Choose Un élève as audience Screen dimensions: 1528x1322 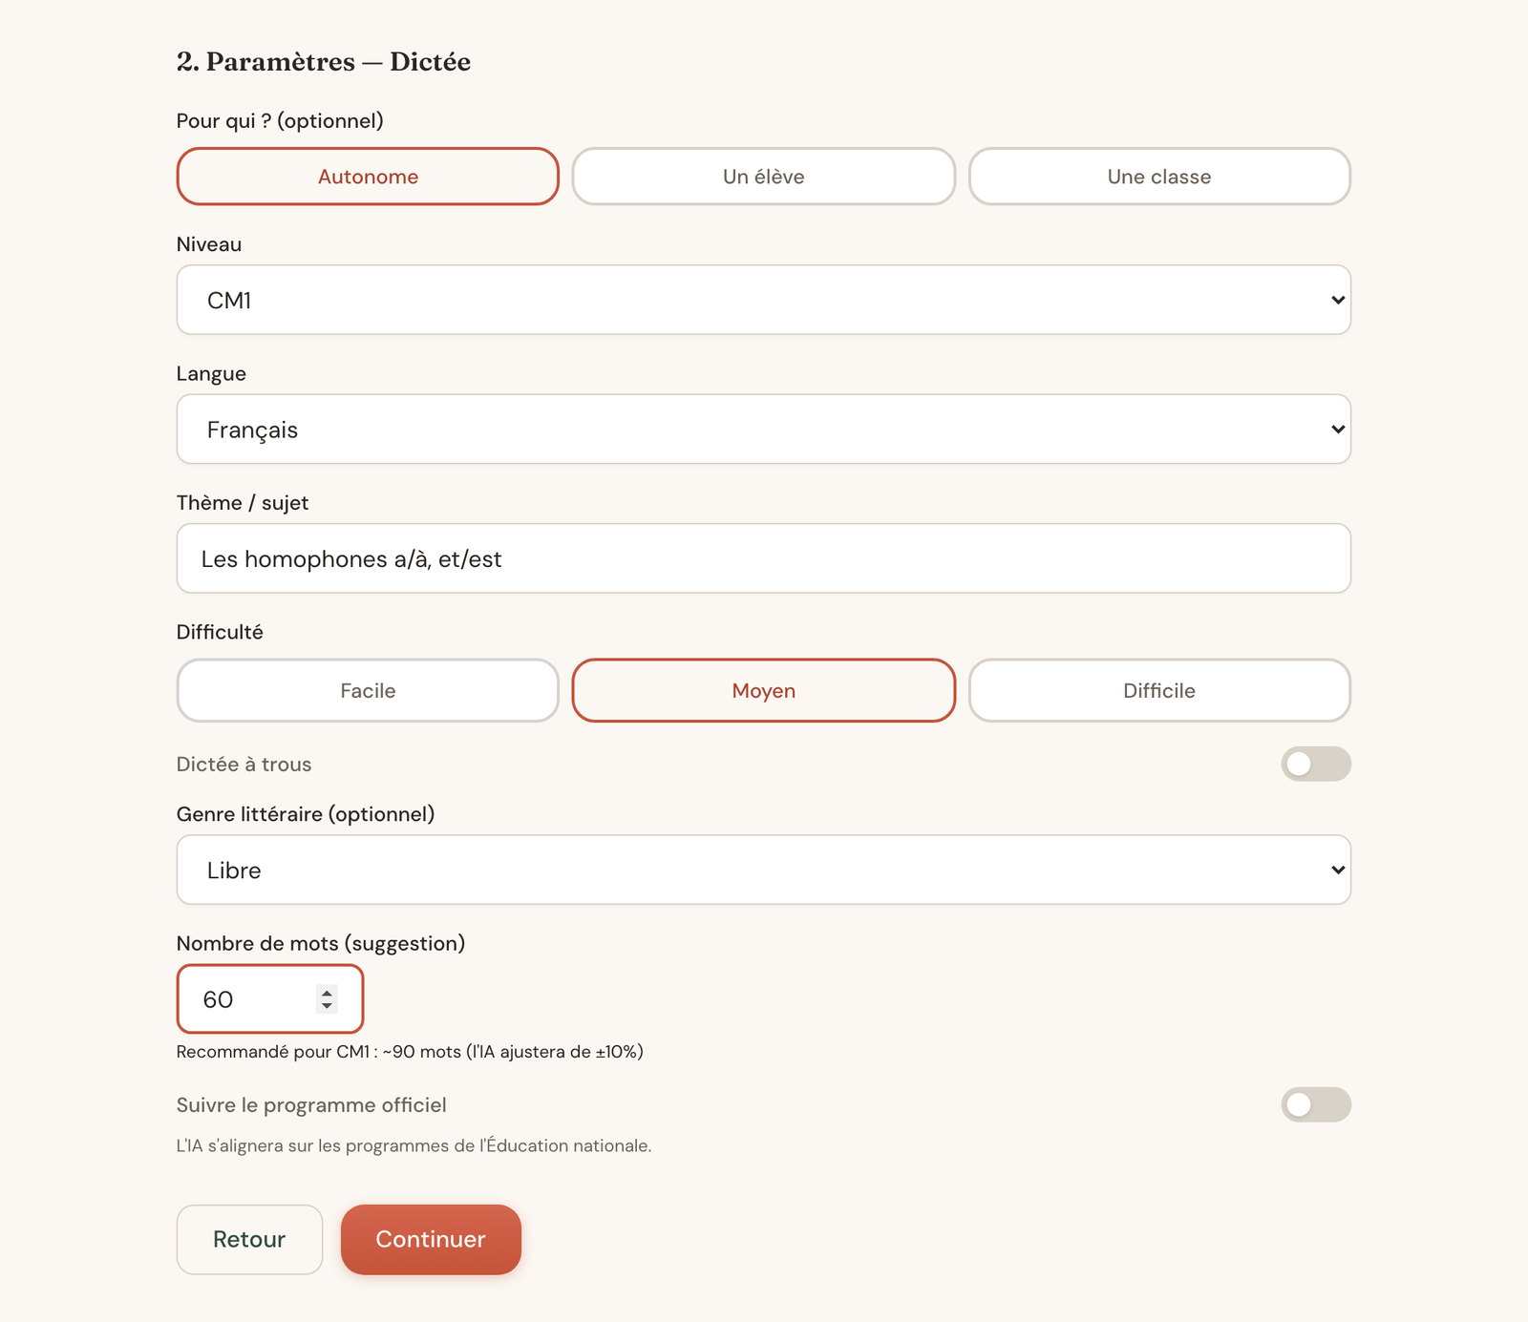point(763,177)
